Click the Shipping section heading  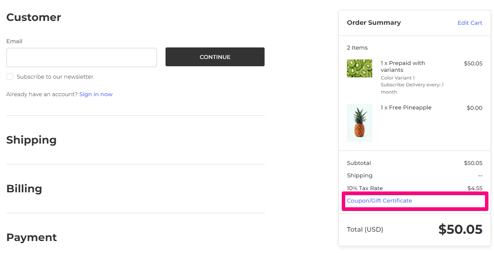coord(31,140)
